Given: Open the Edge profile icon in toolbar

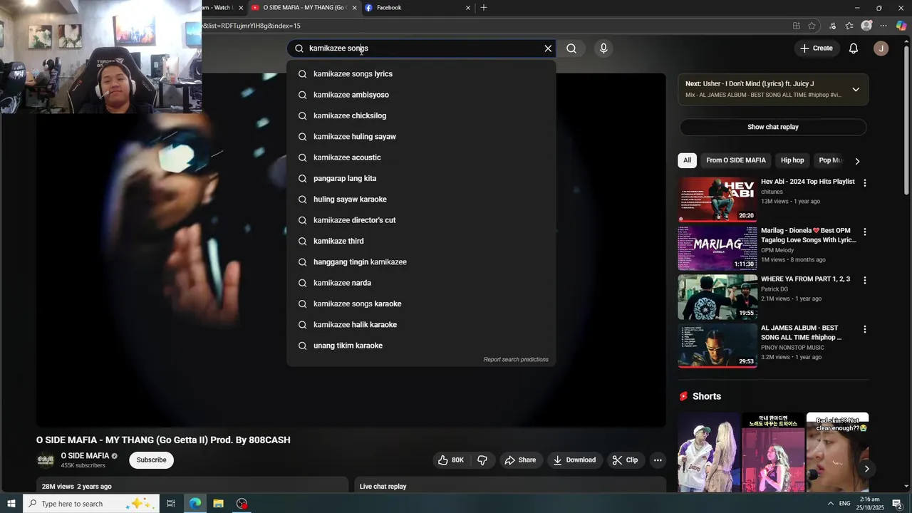Looking at the screenshot, I should click(x=866, y=26).
